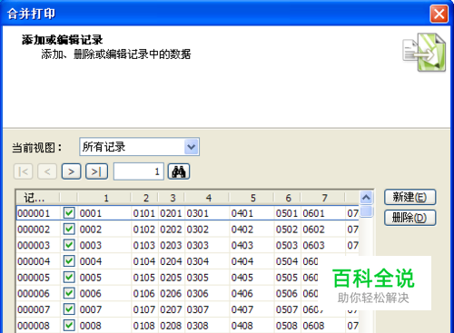Viewport: 454px width, 333px height.
Task: Uncheck the checkbox for record 000001
Action: (69, 213)
